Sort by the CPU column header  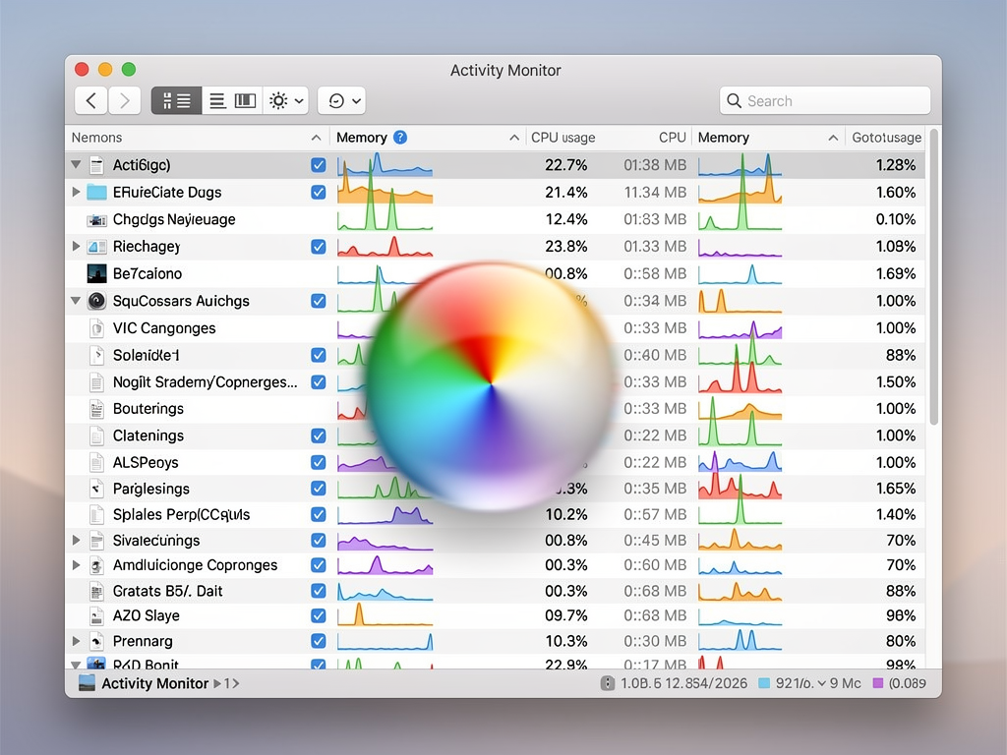[x=672, y=138]
